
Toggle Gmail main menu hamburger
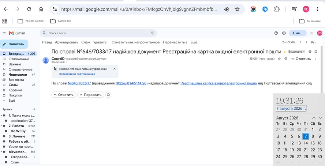coord(4,33)
